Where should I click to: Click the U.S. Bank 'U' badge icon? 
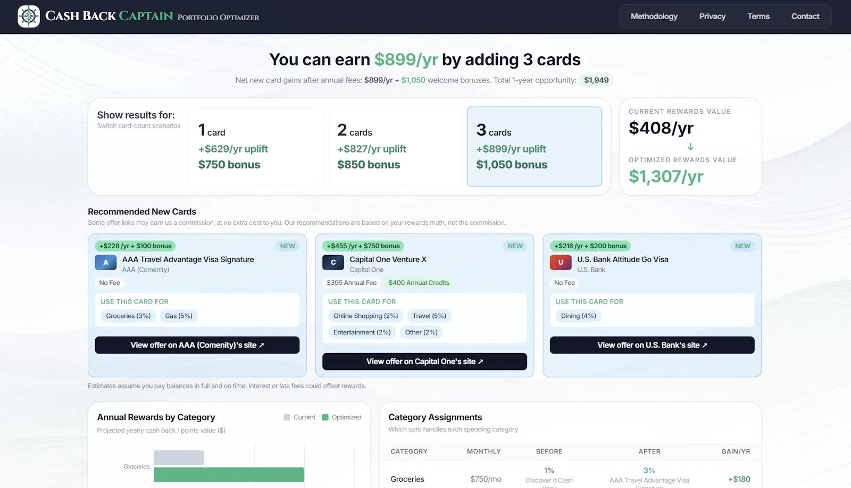pos(561,263)
